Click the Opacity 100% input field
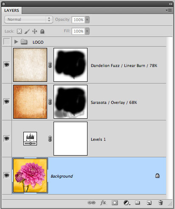 coord(79,20)
